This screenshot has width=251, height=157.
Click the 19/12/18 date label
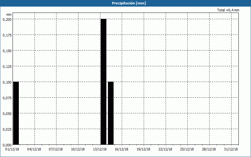pyautogui.click(x=143, y=149)
